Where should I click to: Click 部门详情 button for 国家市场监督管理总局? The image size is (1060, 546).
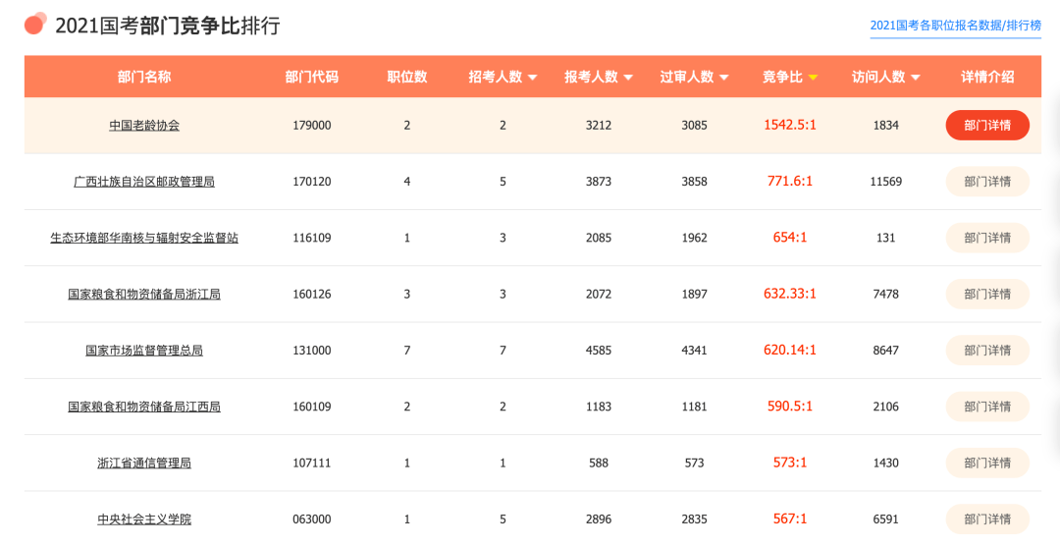(x=987, y=351)
